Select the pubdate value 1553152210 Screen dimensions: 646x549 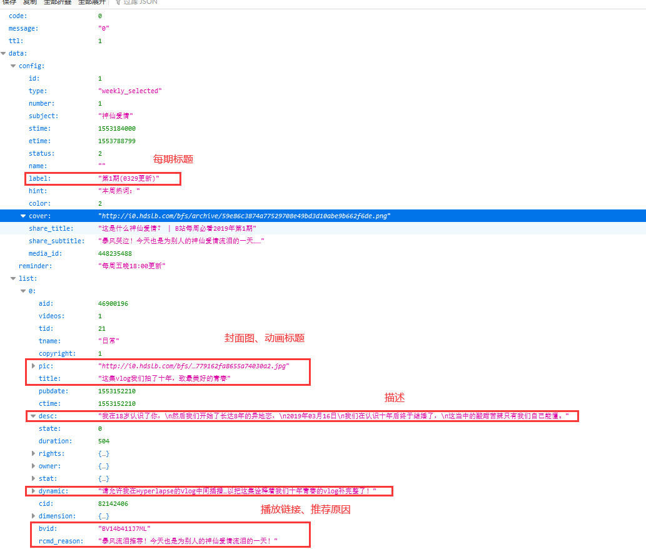(x=116, y=391)
